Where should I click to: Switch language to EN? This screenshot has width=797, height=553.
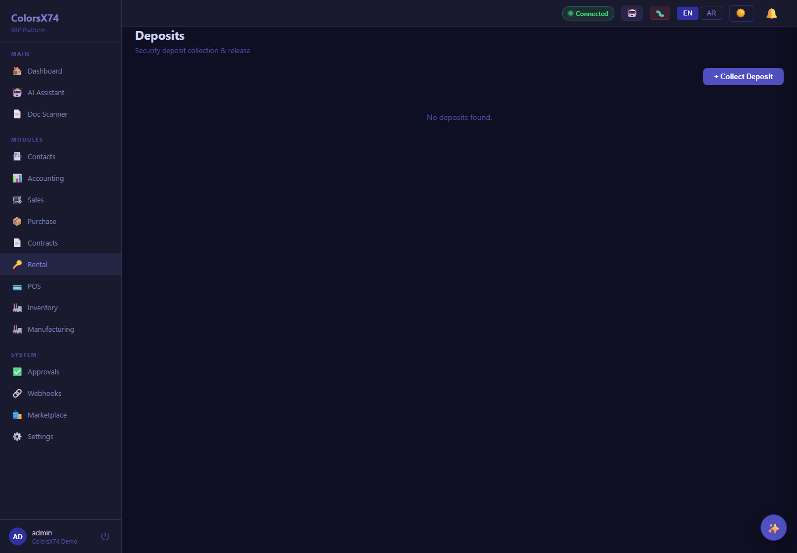click(687, 13)
